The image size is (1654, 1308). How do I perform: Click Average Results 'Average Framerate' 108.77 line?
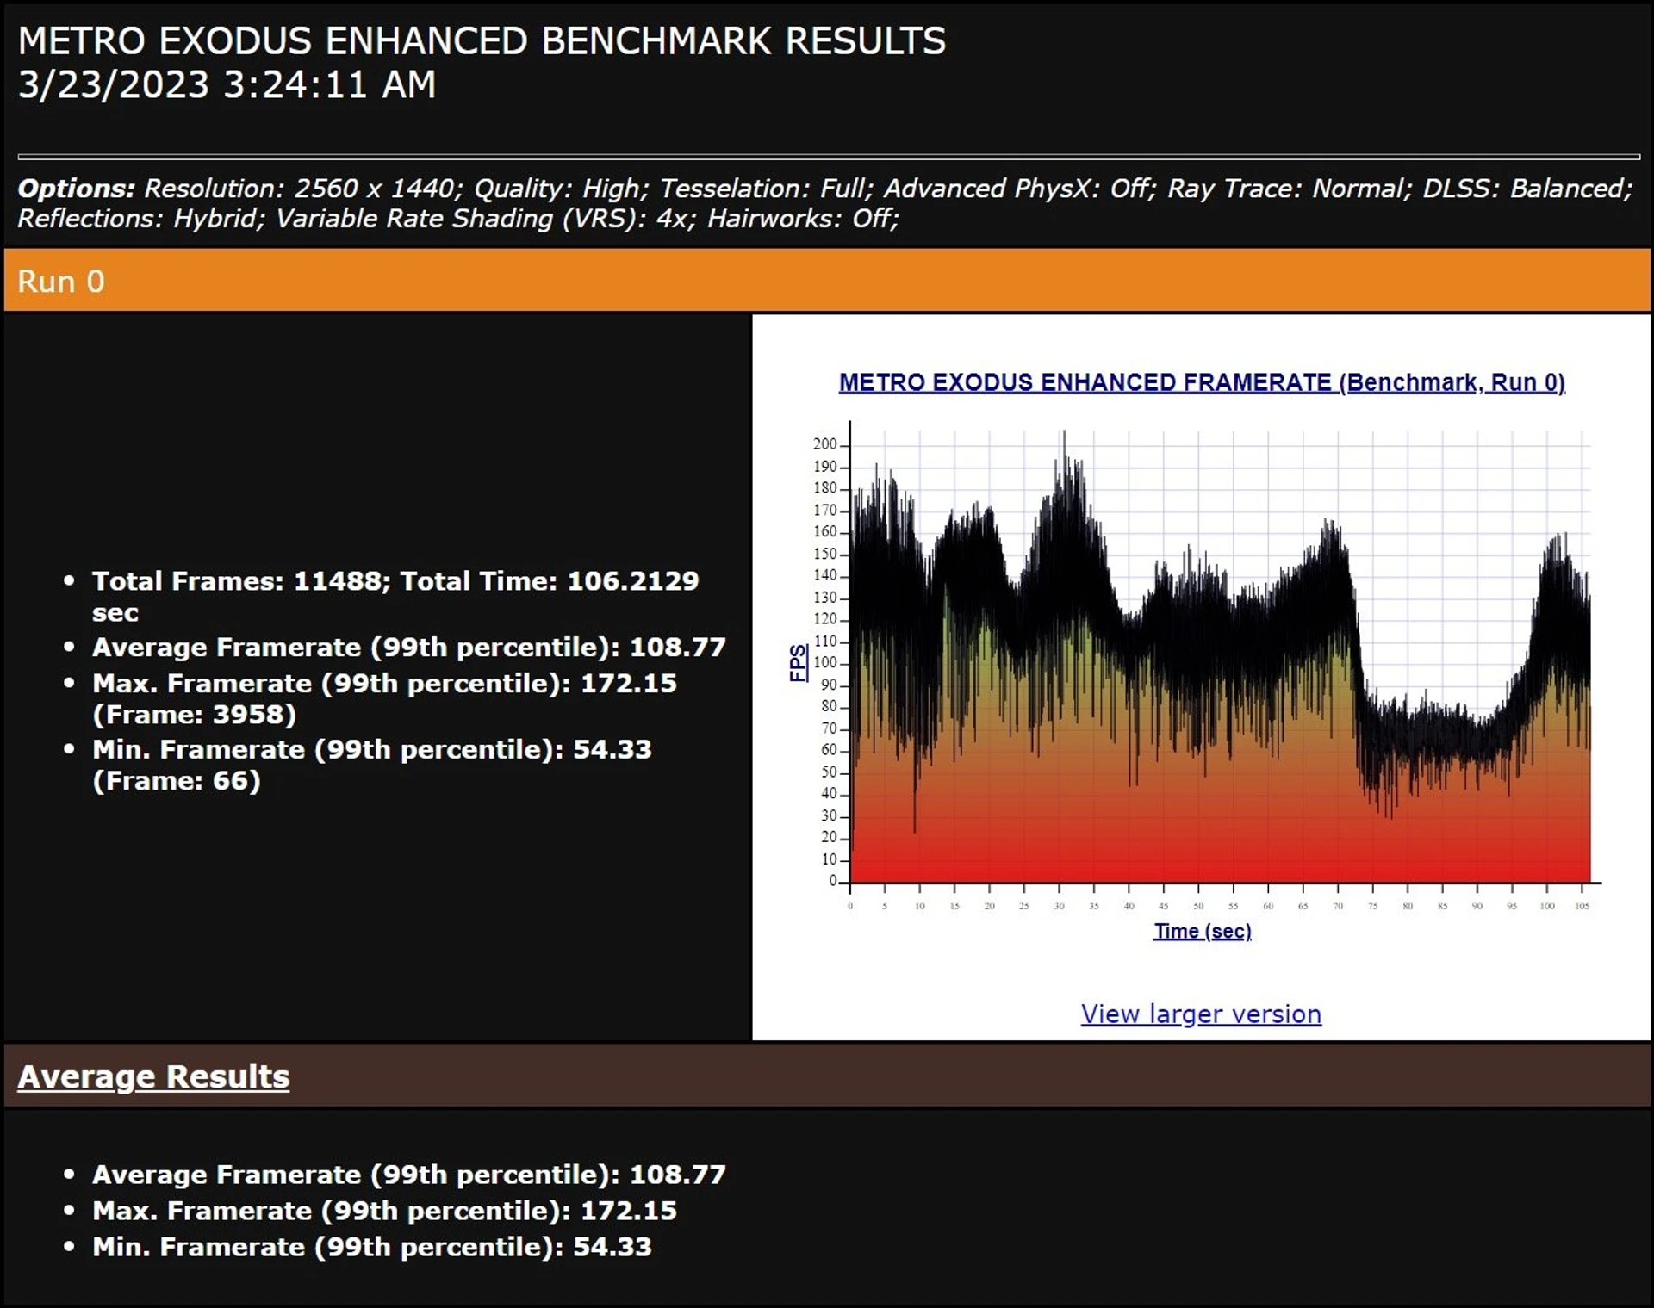coord(409,1175)
